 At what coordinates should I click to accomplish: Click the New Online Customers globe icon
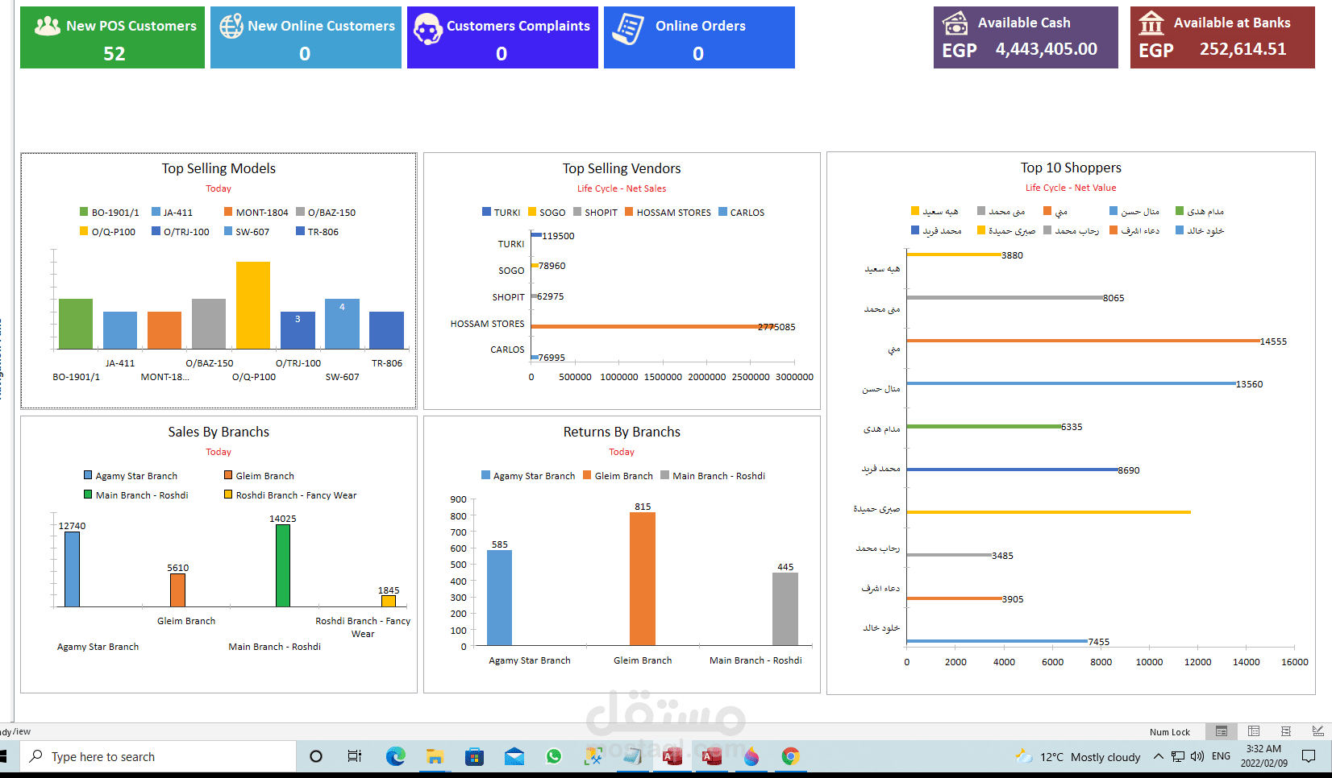[231, 26]
